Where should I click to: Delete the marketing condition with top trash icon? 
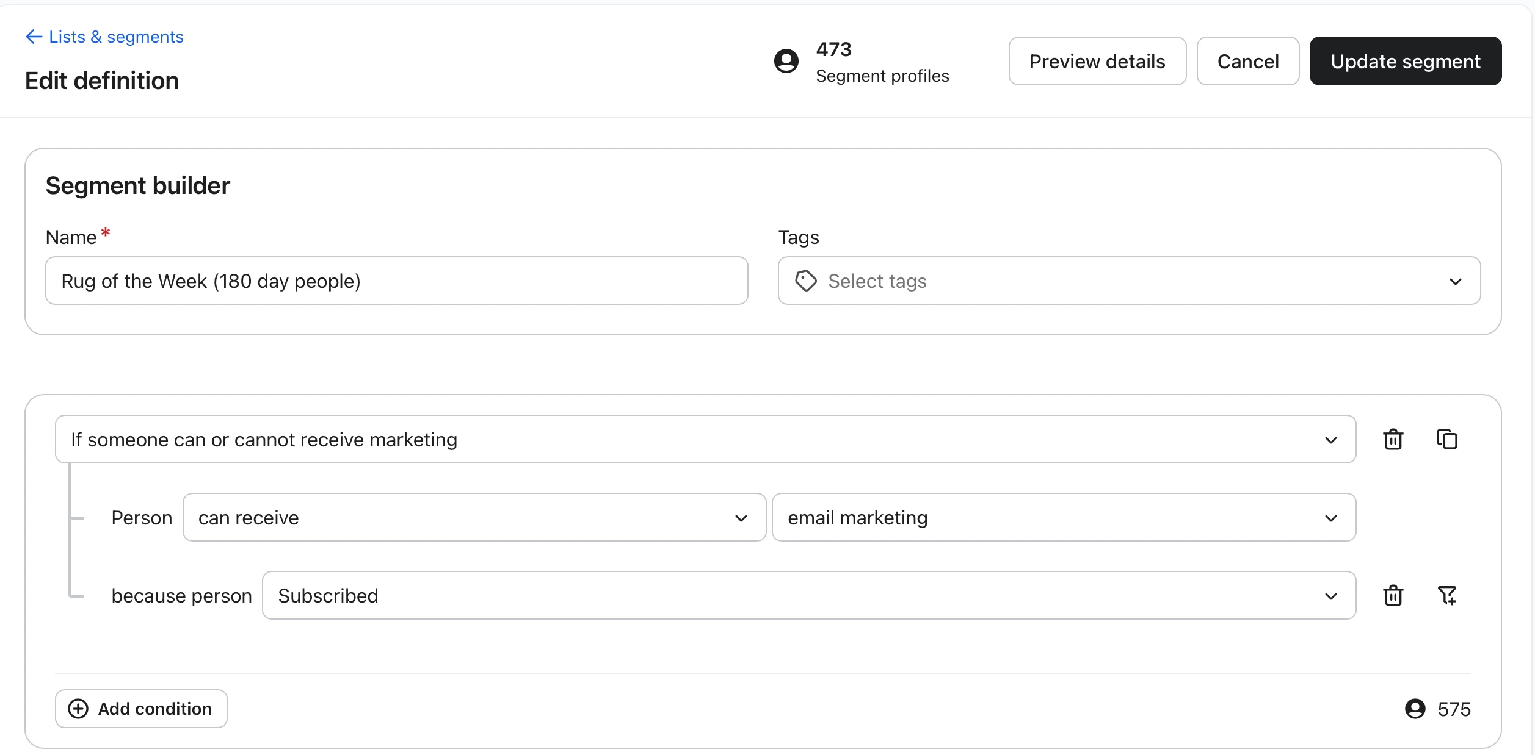pyautogui.click(x=1393, y=439)
